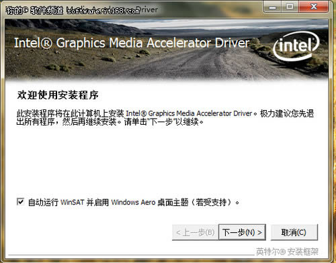Click the word Windows Aero in checkbox label

click(x=133, y=202)
